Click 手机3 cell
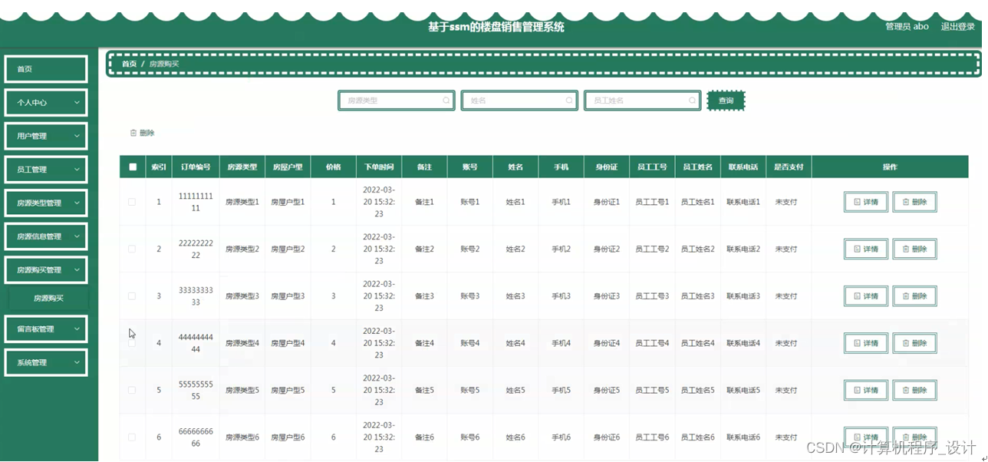The width and height of the screenshot is (988, 462). click(561, 295)
